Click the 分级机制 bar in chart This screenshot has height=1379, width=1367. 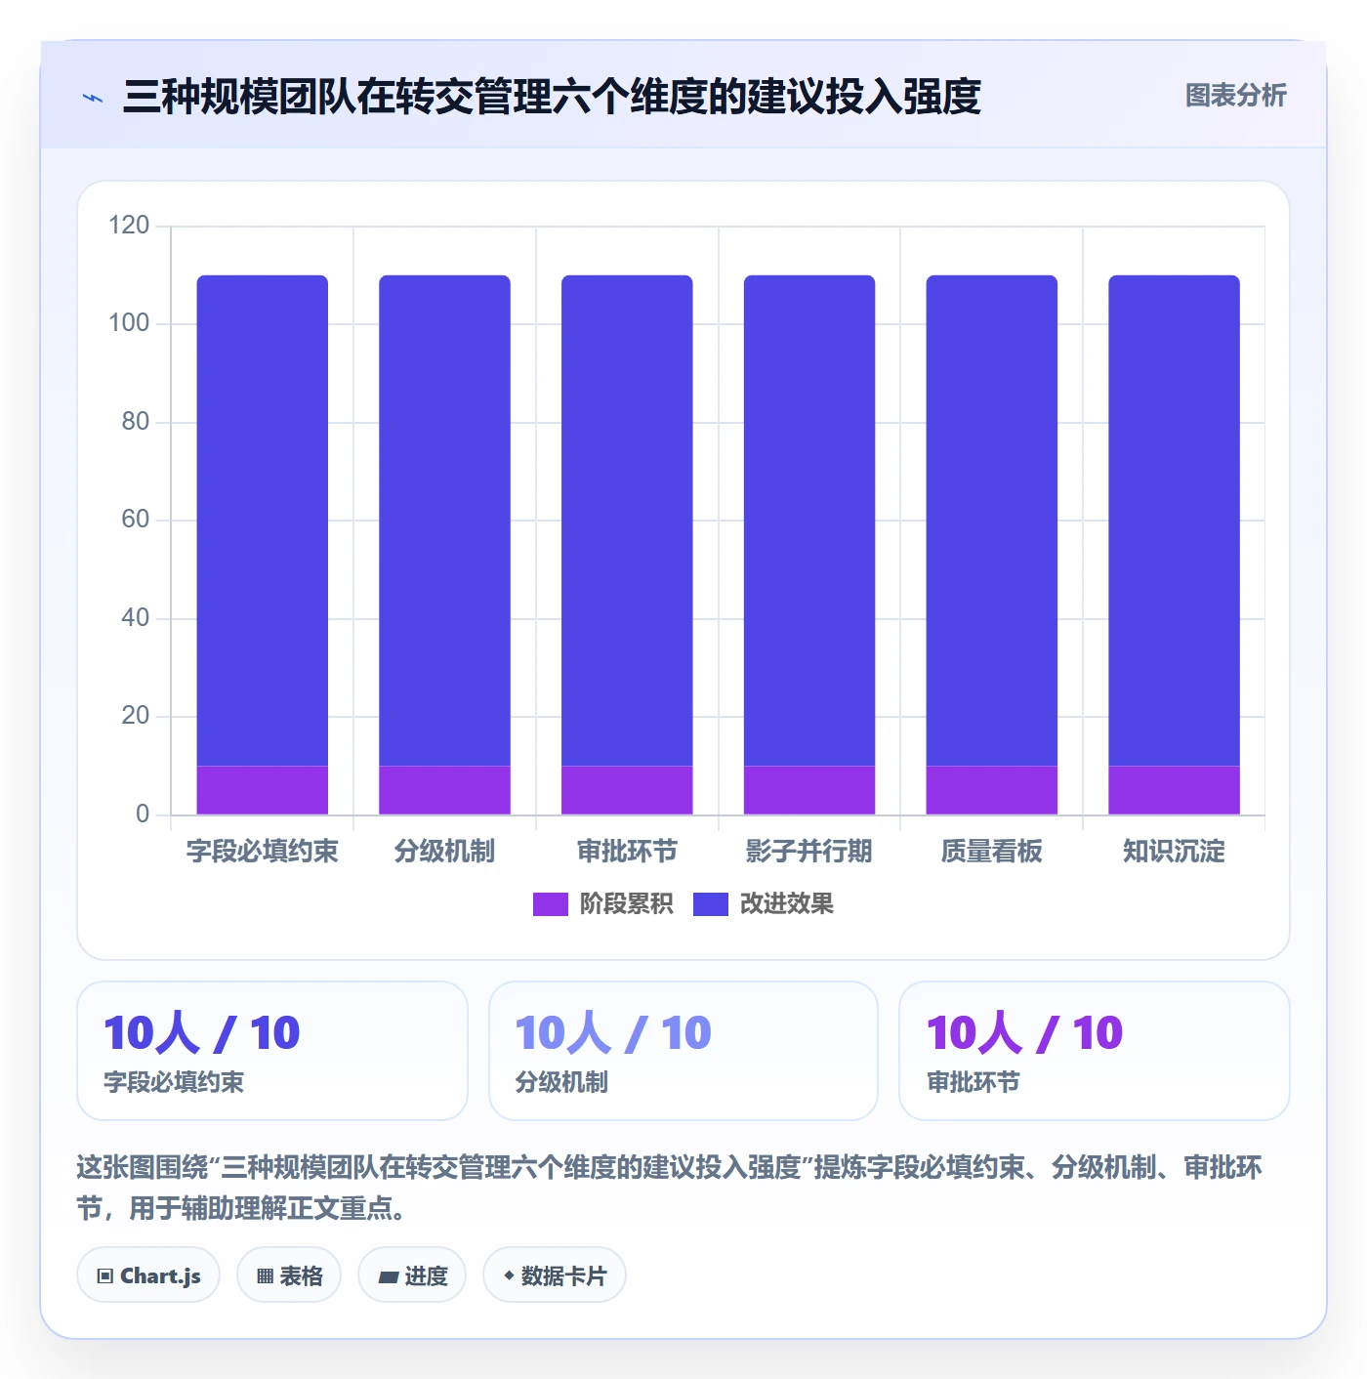click(444, 545)
